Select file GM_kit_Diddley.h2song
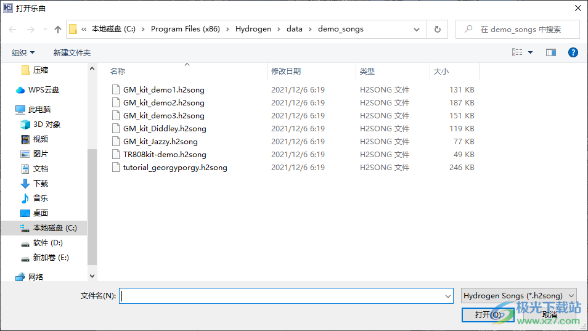 (x=165, y=129)
